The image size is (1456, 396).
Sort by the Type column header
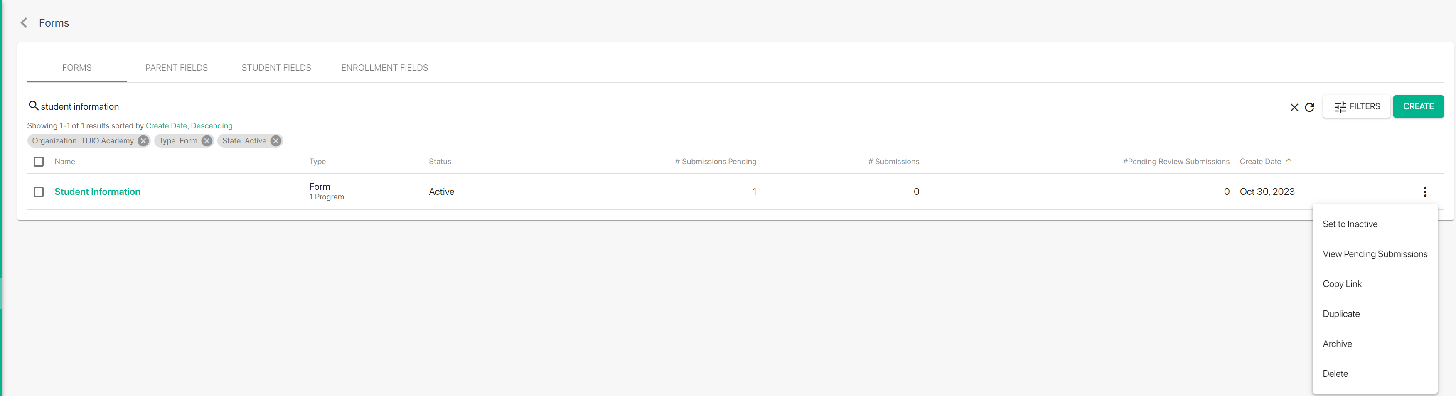[317, 162]
